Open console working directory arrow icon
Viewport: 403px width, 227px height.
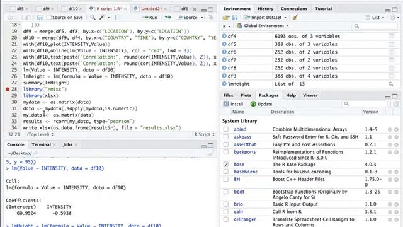36,153
